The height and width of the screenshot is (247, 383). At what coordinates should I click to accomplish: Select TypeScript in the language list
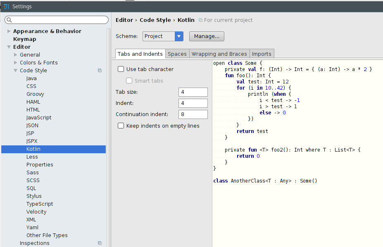39,204
